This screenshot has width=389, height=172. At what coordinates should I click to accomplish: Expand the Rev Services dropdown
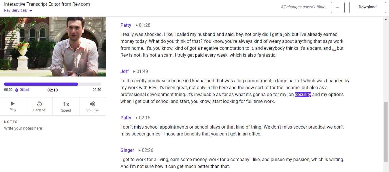[x=18, y=10]
